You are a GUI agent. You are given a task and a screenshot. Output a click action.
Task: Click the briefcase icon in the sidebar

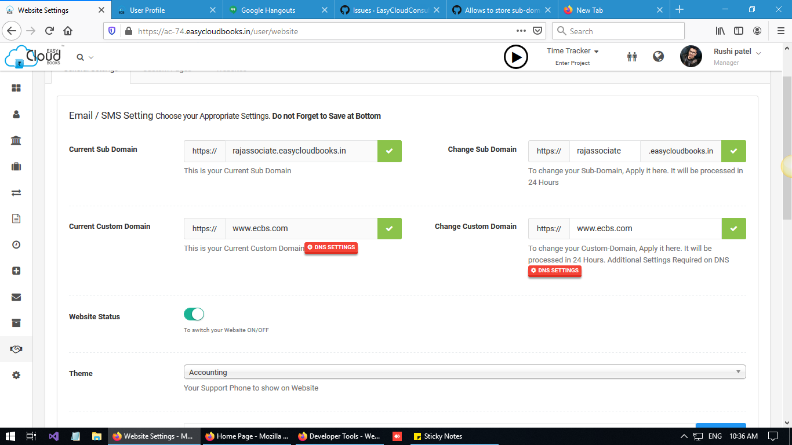(16, 166)
